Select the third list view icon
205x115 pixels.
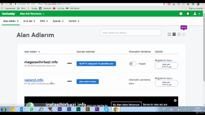tap(179, 34)
